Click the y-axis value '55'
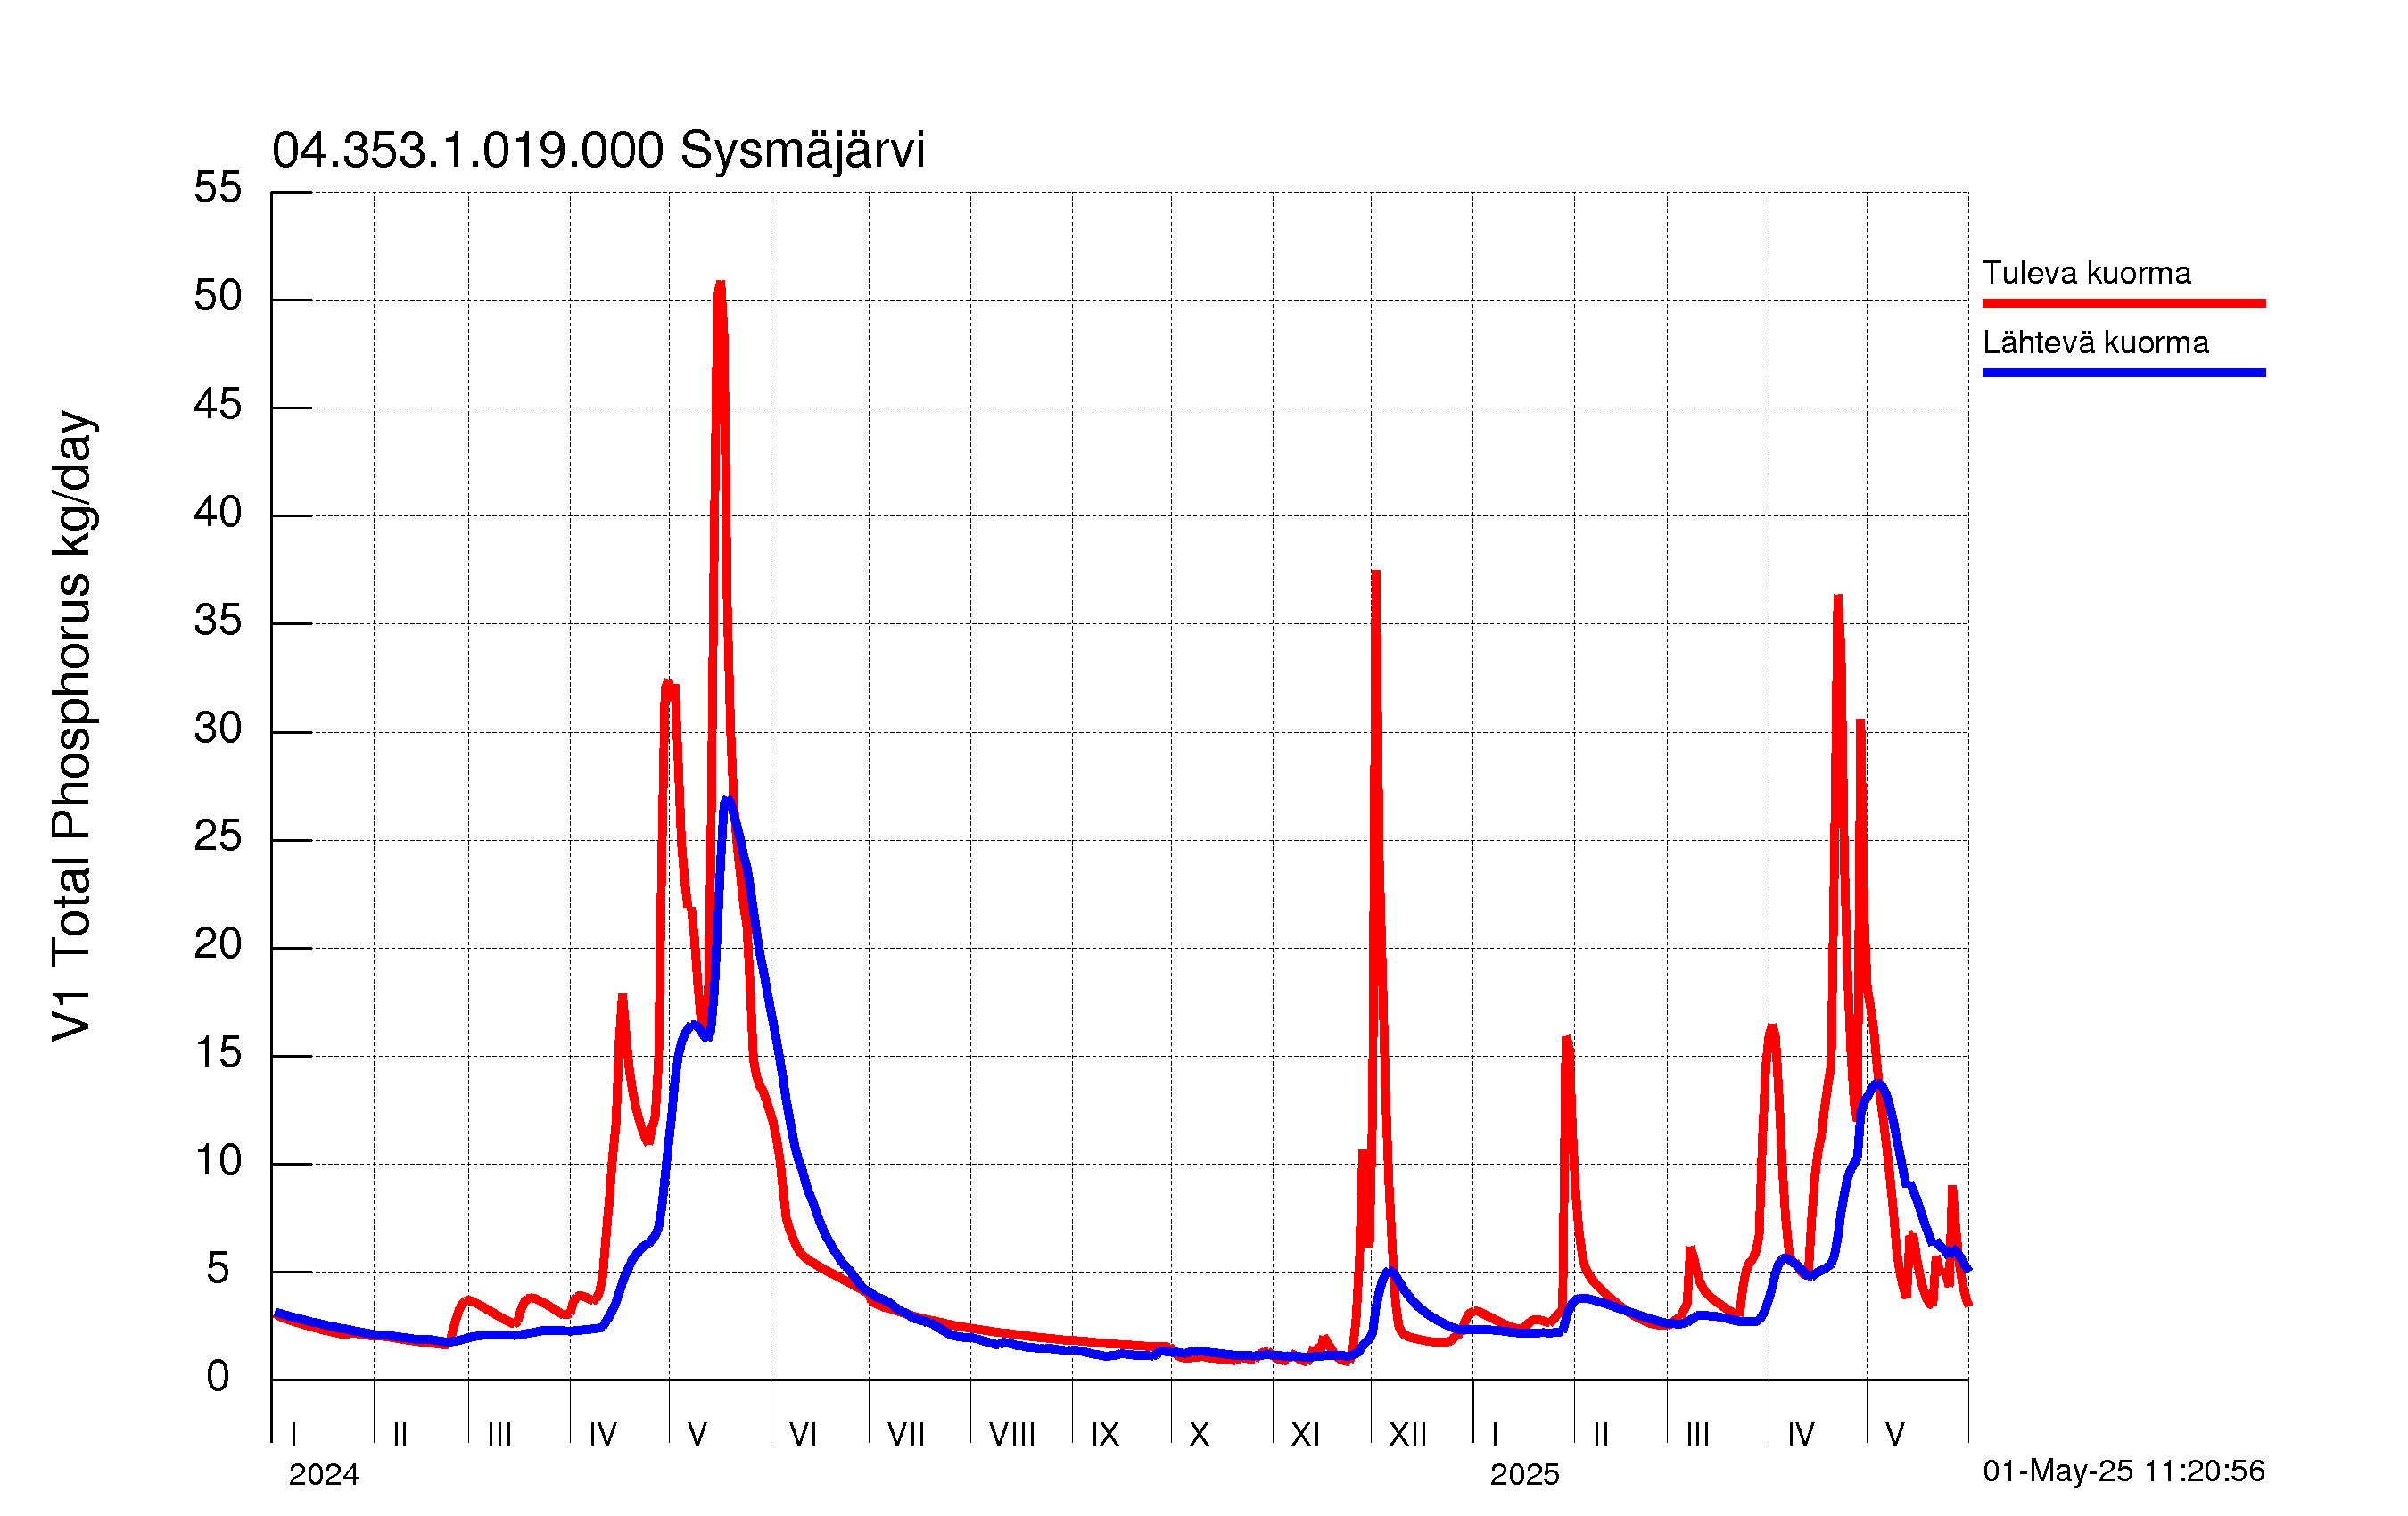2408x1516 pixels. (218, 188)
